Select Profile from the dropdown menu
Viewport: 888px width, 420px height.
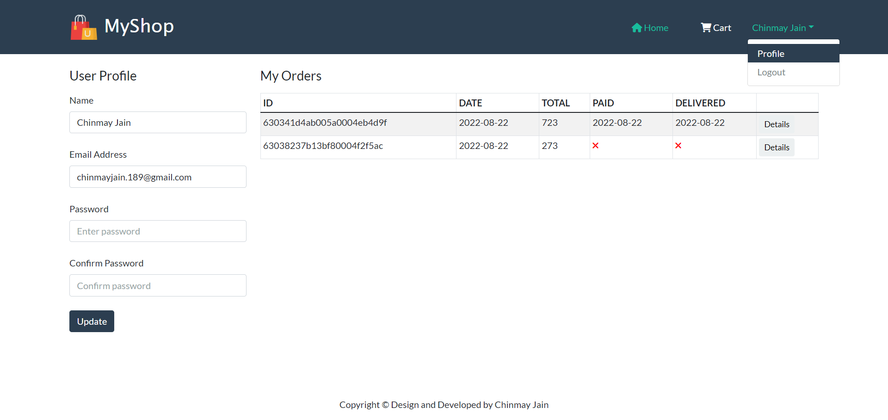(771, 53)
